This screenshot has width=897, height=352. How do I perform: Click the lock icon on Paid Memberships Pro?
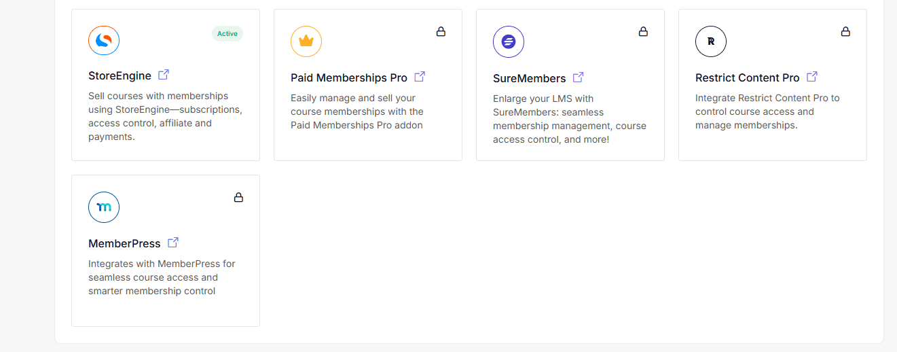pyautogui.click(x=441, y=31)
